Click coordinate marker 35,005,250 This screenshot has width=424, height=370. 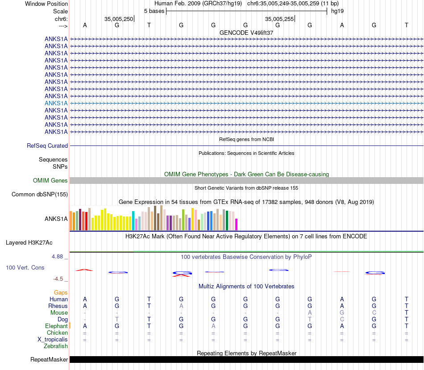click(x=119, y=19)
